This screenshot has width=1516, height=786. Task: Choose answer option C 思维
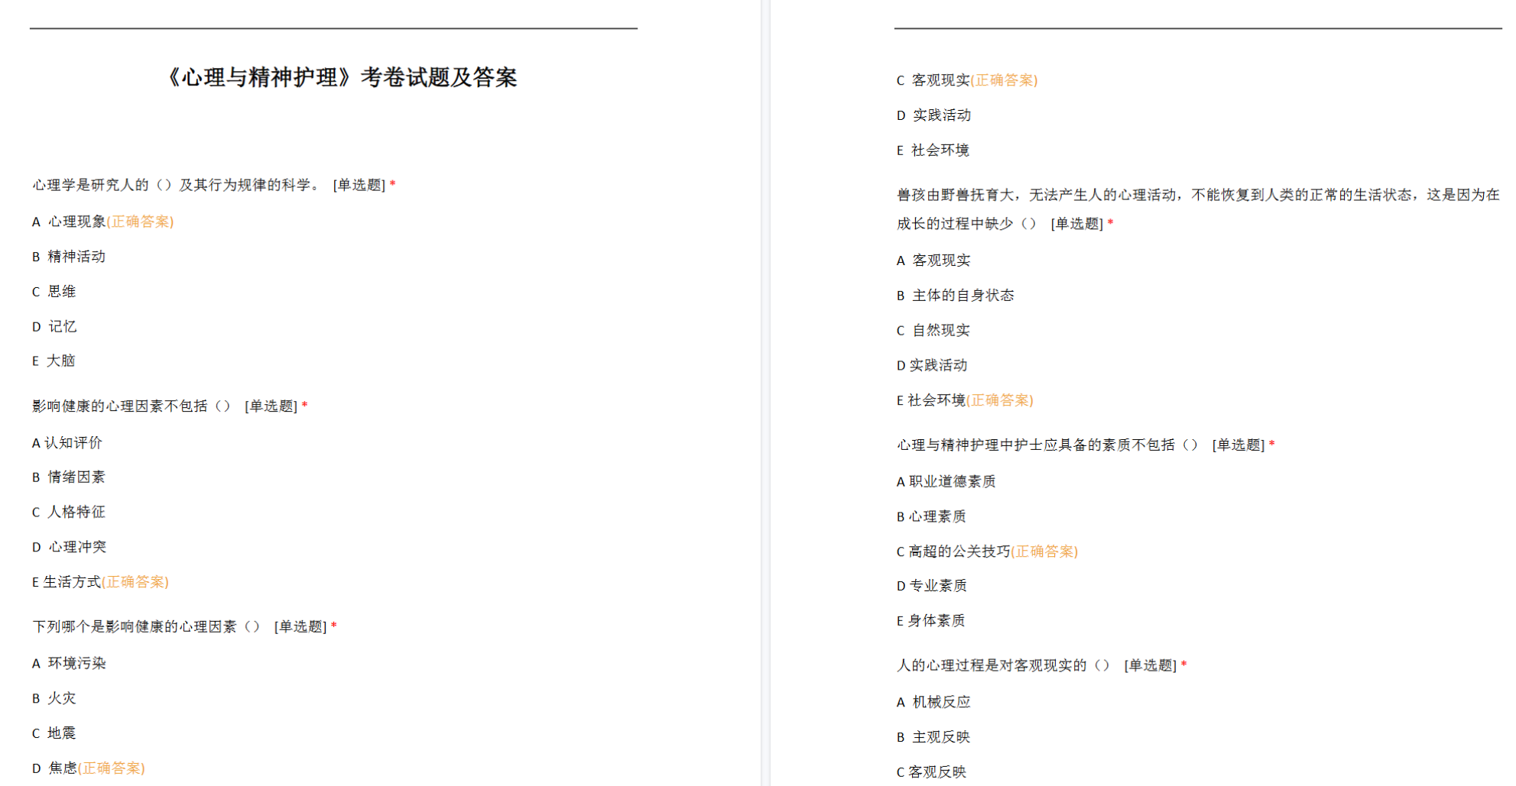pyautogui.click(x=61, y=292)
